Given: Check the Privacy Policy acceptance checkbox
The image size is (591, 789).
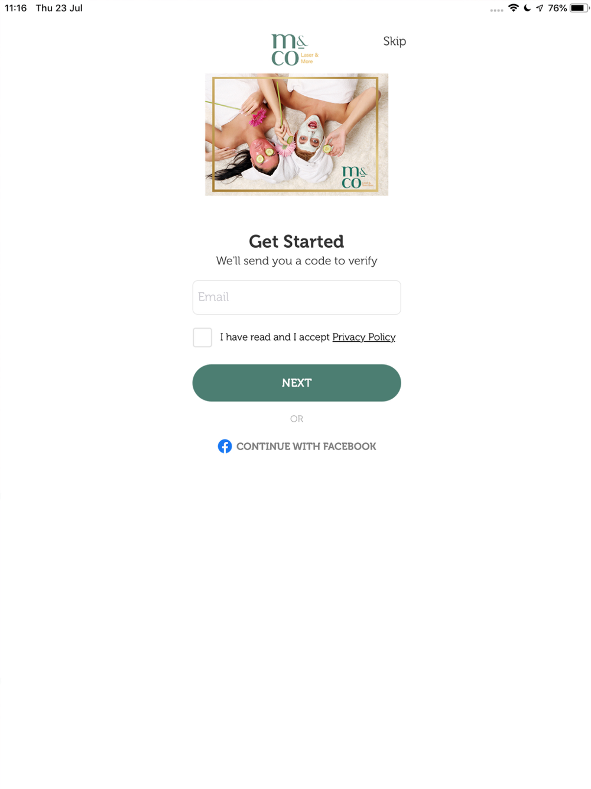Looking at the screenshot, I should point(202,337).
